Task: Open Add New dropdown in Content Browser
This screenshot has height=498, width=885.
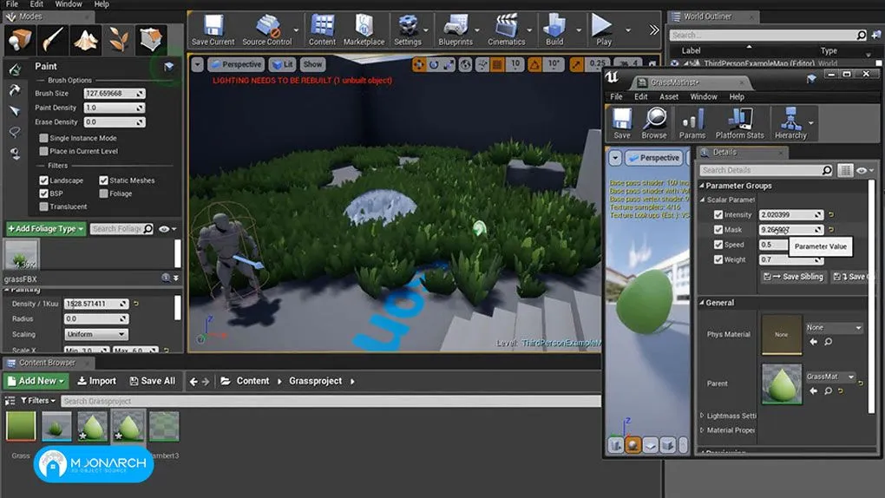Action: 36,381
